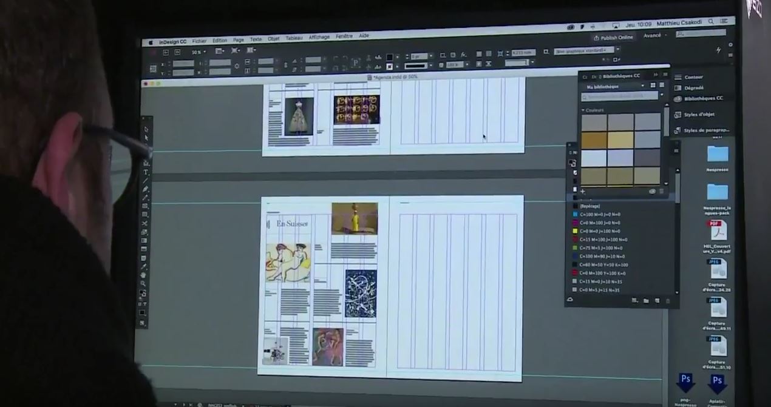
Task: Select the Zoom magnifier tool
Action: pyautogui.click(x=144, y=283)
